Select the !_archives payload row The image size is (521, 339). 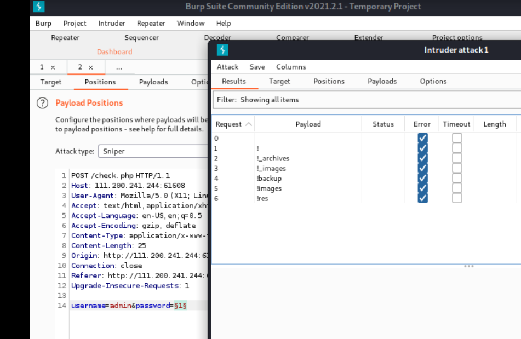point(365,158)
